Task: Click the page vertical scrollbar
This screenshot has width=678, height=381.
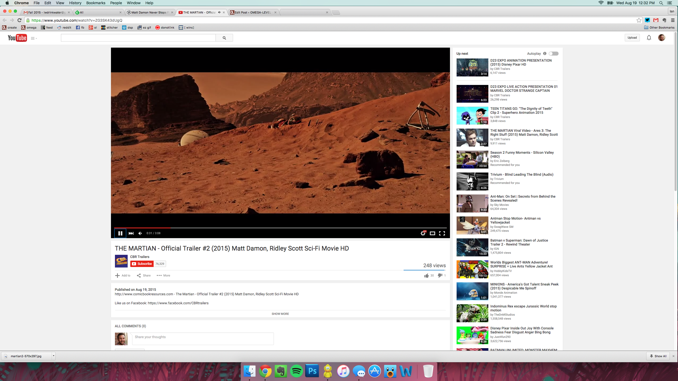Action: pos(676,111)
